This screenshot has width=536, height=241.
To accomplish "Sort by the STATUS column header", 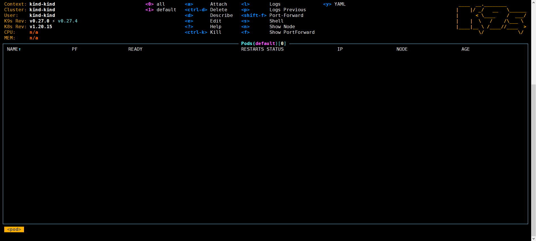I will click(x=275, y=49).
